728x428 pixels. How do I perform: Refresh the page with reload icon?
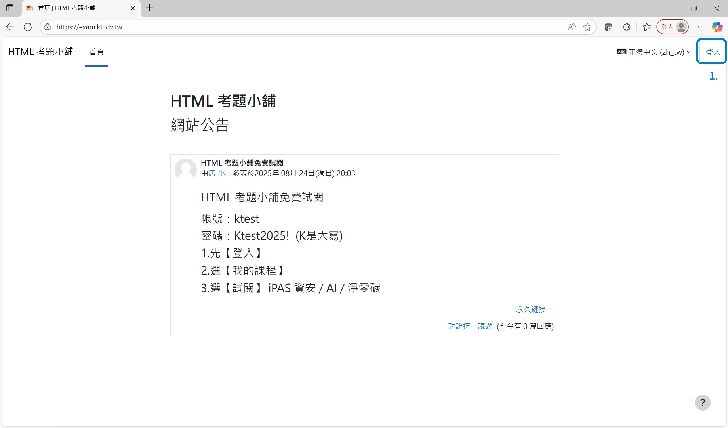(28, 27)
